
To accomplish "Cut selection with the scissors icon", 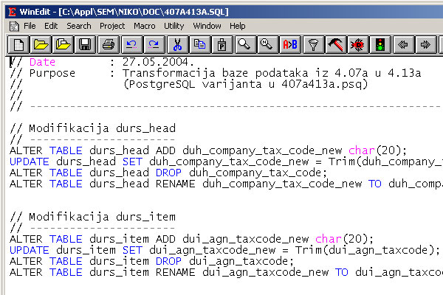I will (177, 45).
